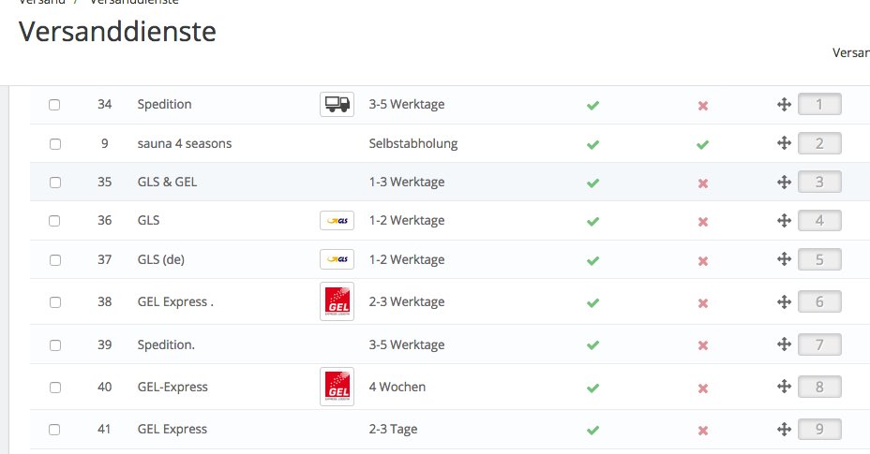Toggle green checkmark status for sauna 4 seasons
The height and width of the screenshot is (454, 870).
click(592, 144)
